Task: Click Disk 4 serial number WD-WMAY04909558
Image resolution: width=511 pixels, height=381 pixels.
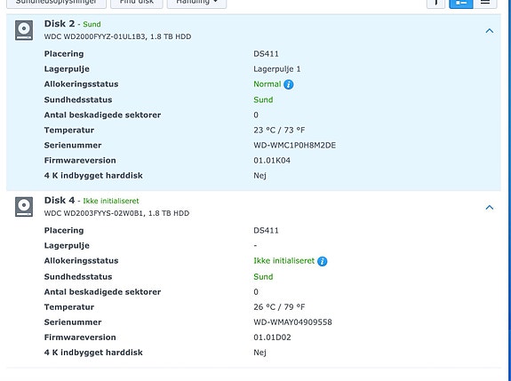Action: 292,322
